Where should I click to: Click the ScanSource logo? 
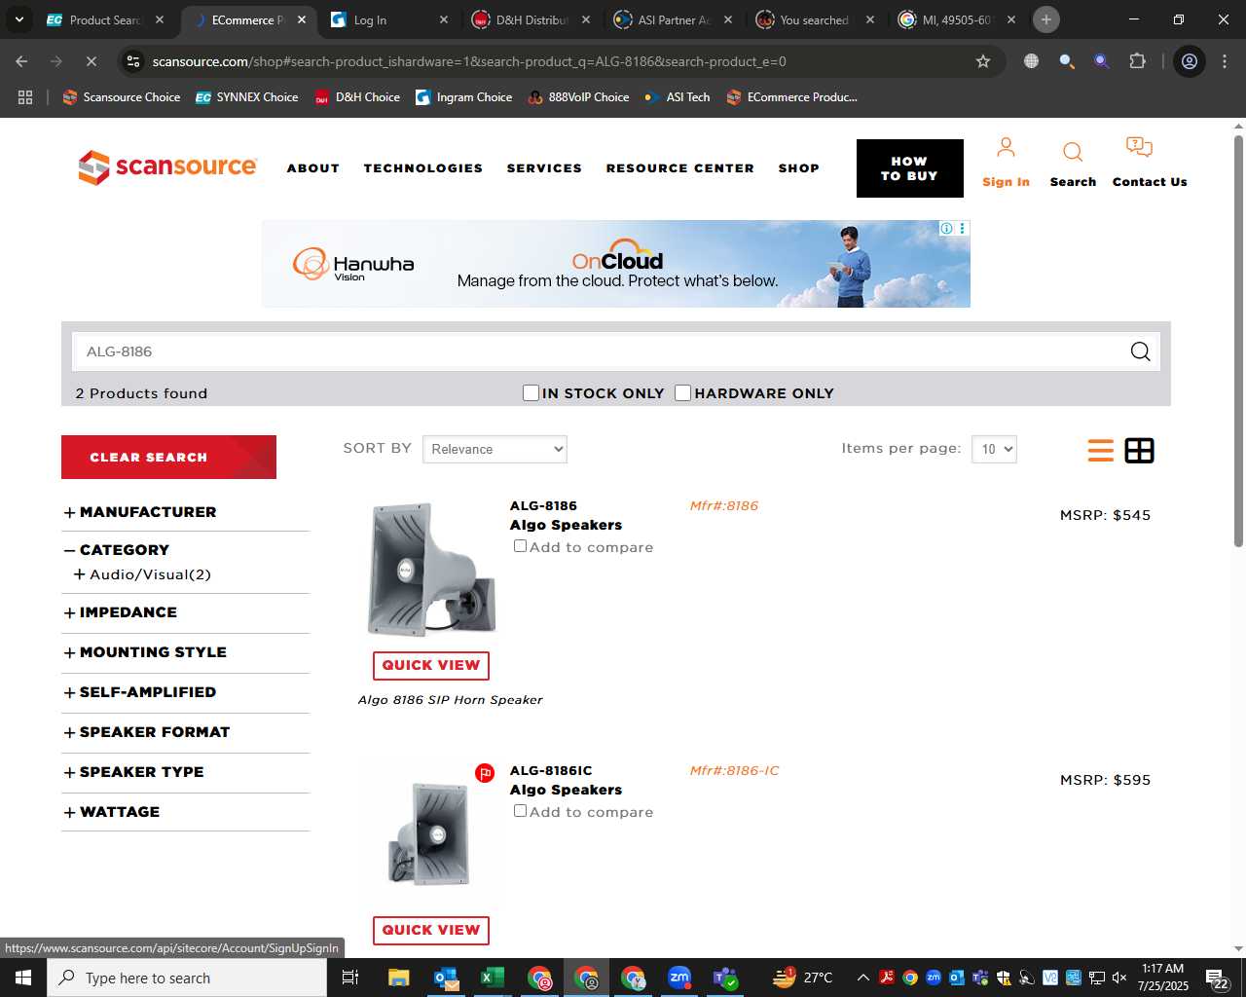coord(167,167)
